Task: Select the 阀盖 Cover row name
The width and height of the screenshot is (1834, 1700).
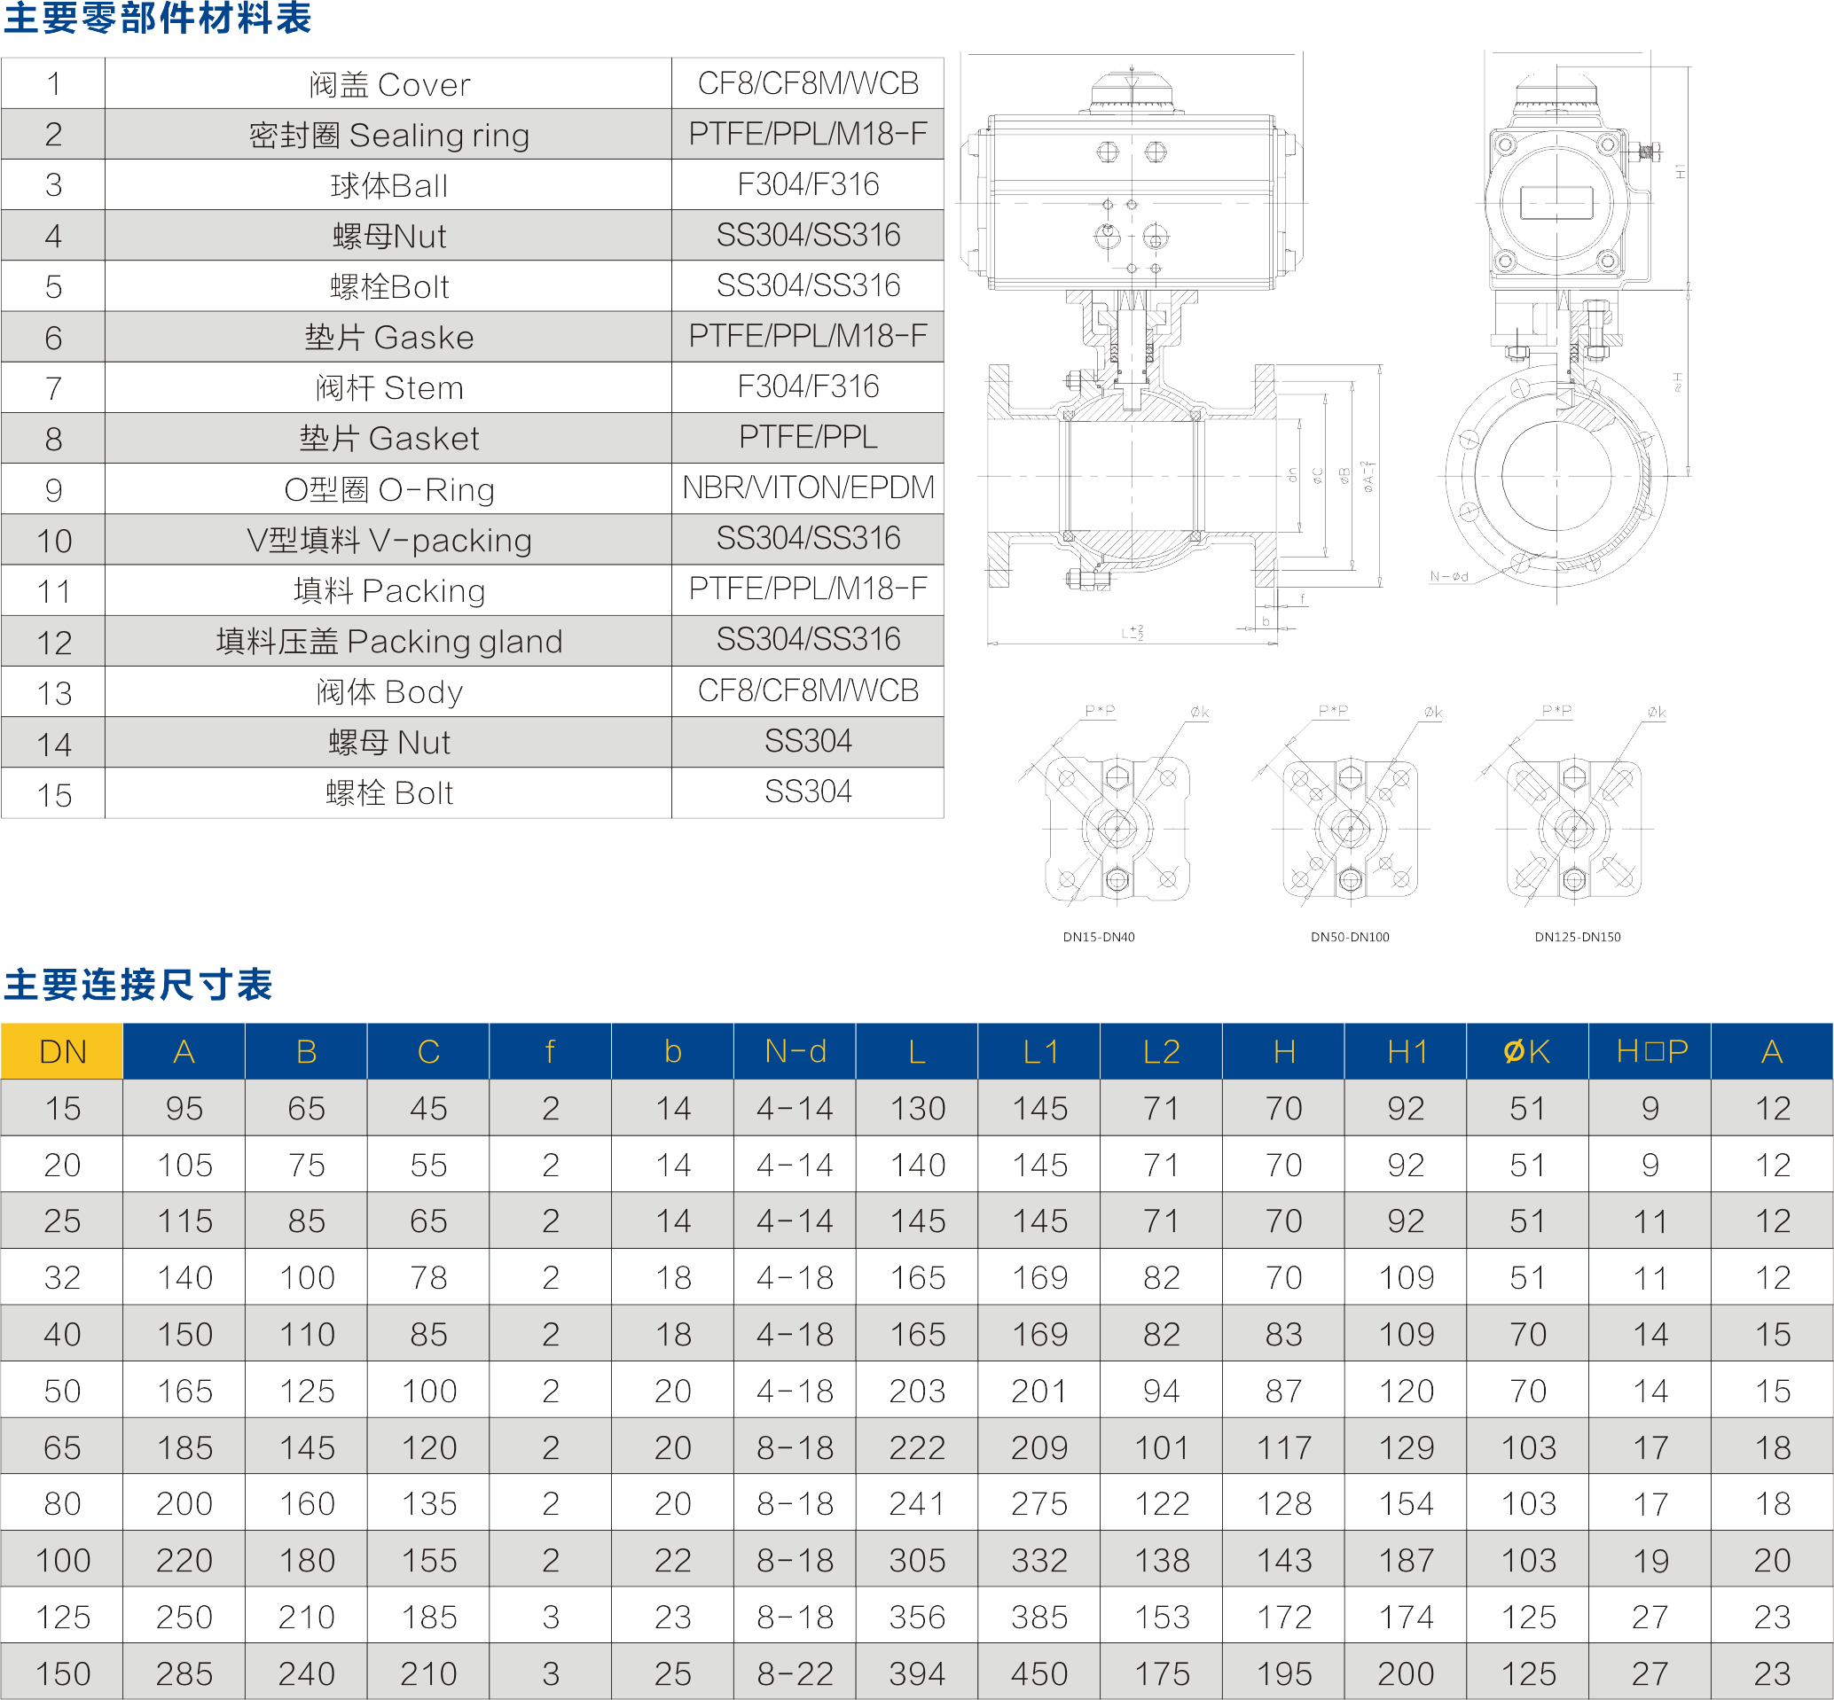Action: pyautogui.click(x=388, y=84)
